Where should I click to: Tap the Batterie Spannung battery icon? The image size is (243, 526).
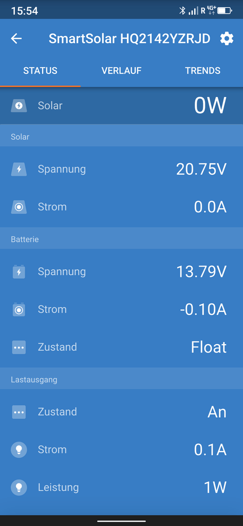[19, 271]
